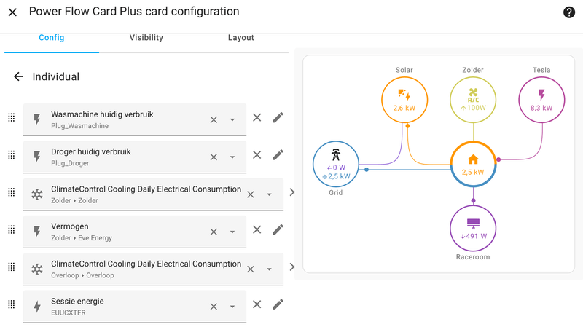583x327 pixels.
Task: Click the Tesla circle in the preview
Action: [x=541, y=100]
